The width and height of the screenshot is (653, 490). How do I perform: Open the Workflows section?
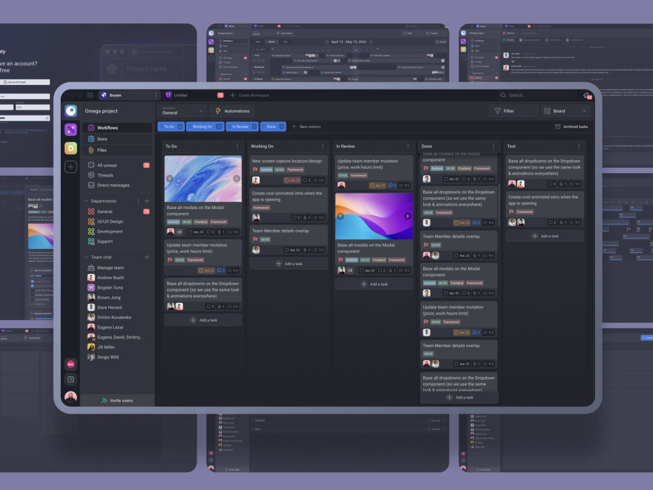(x=117, y=127)
